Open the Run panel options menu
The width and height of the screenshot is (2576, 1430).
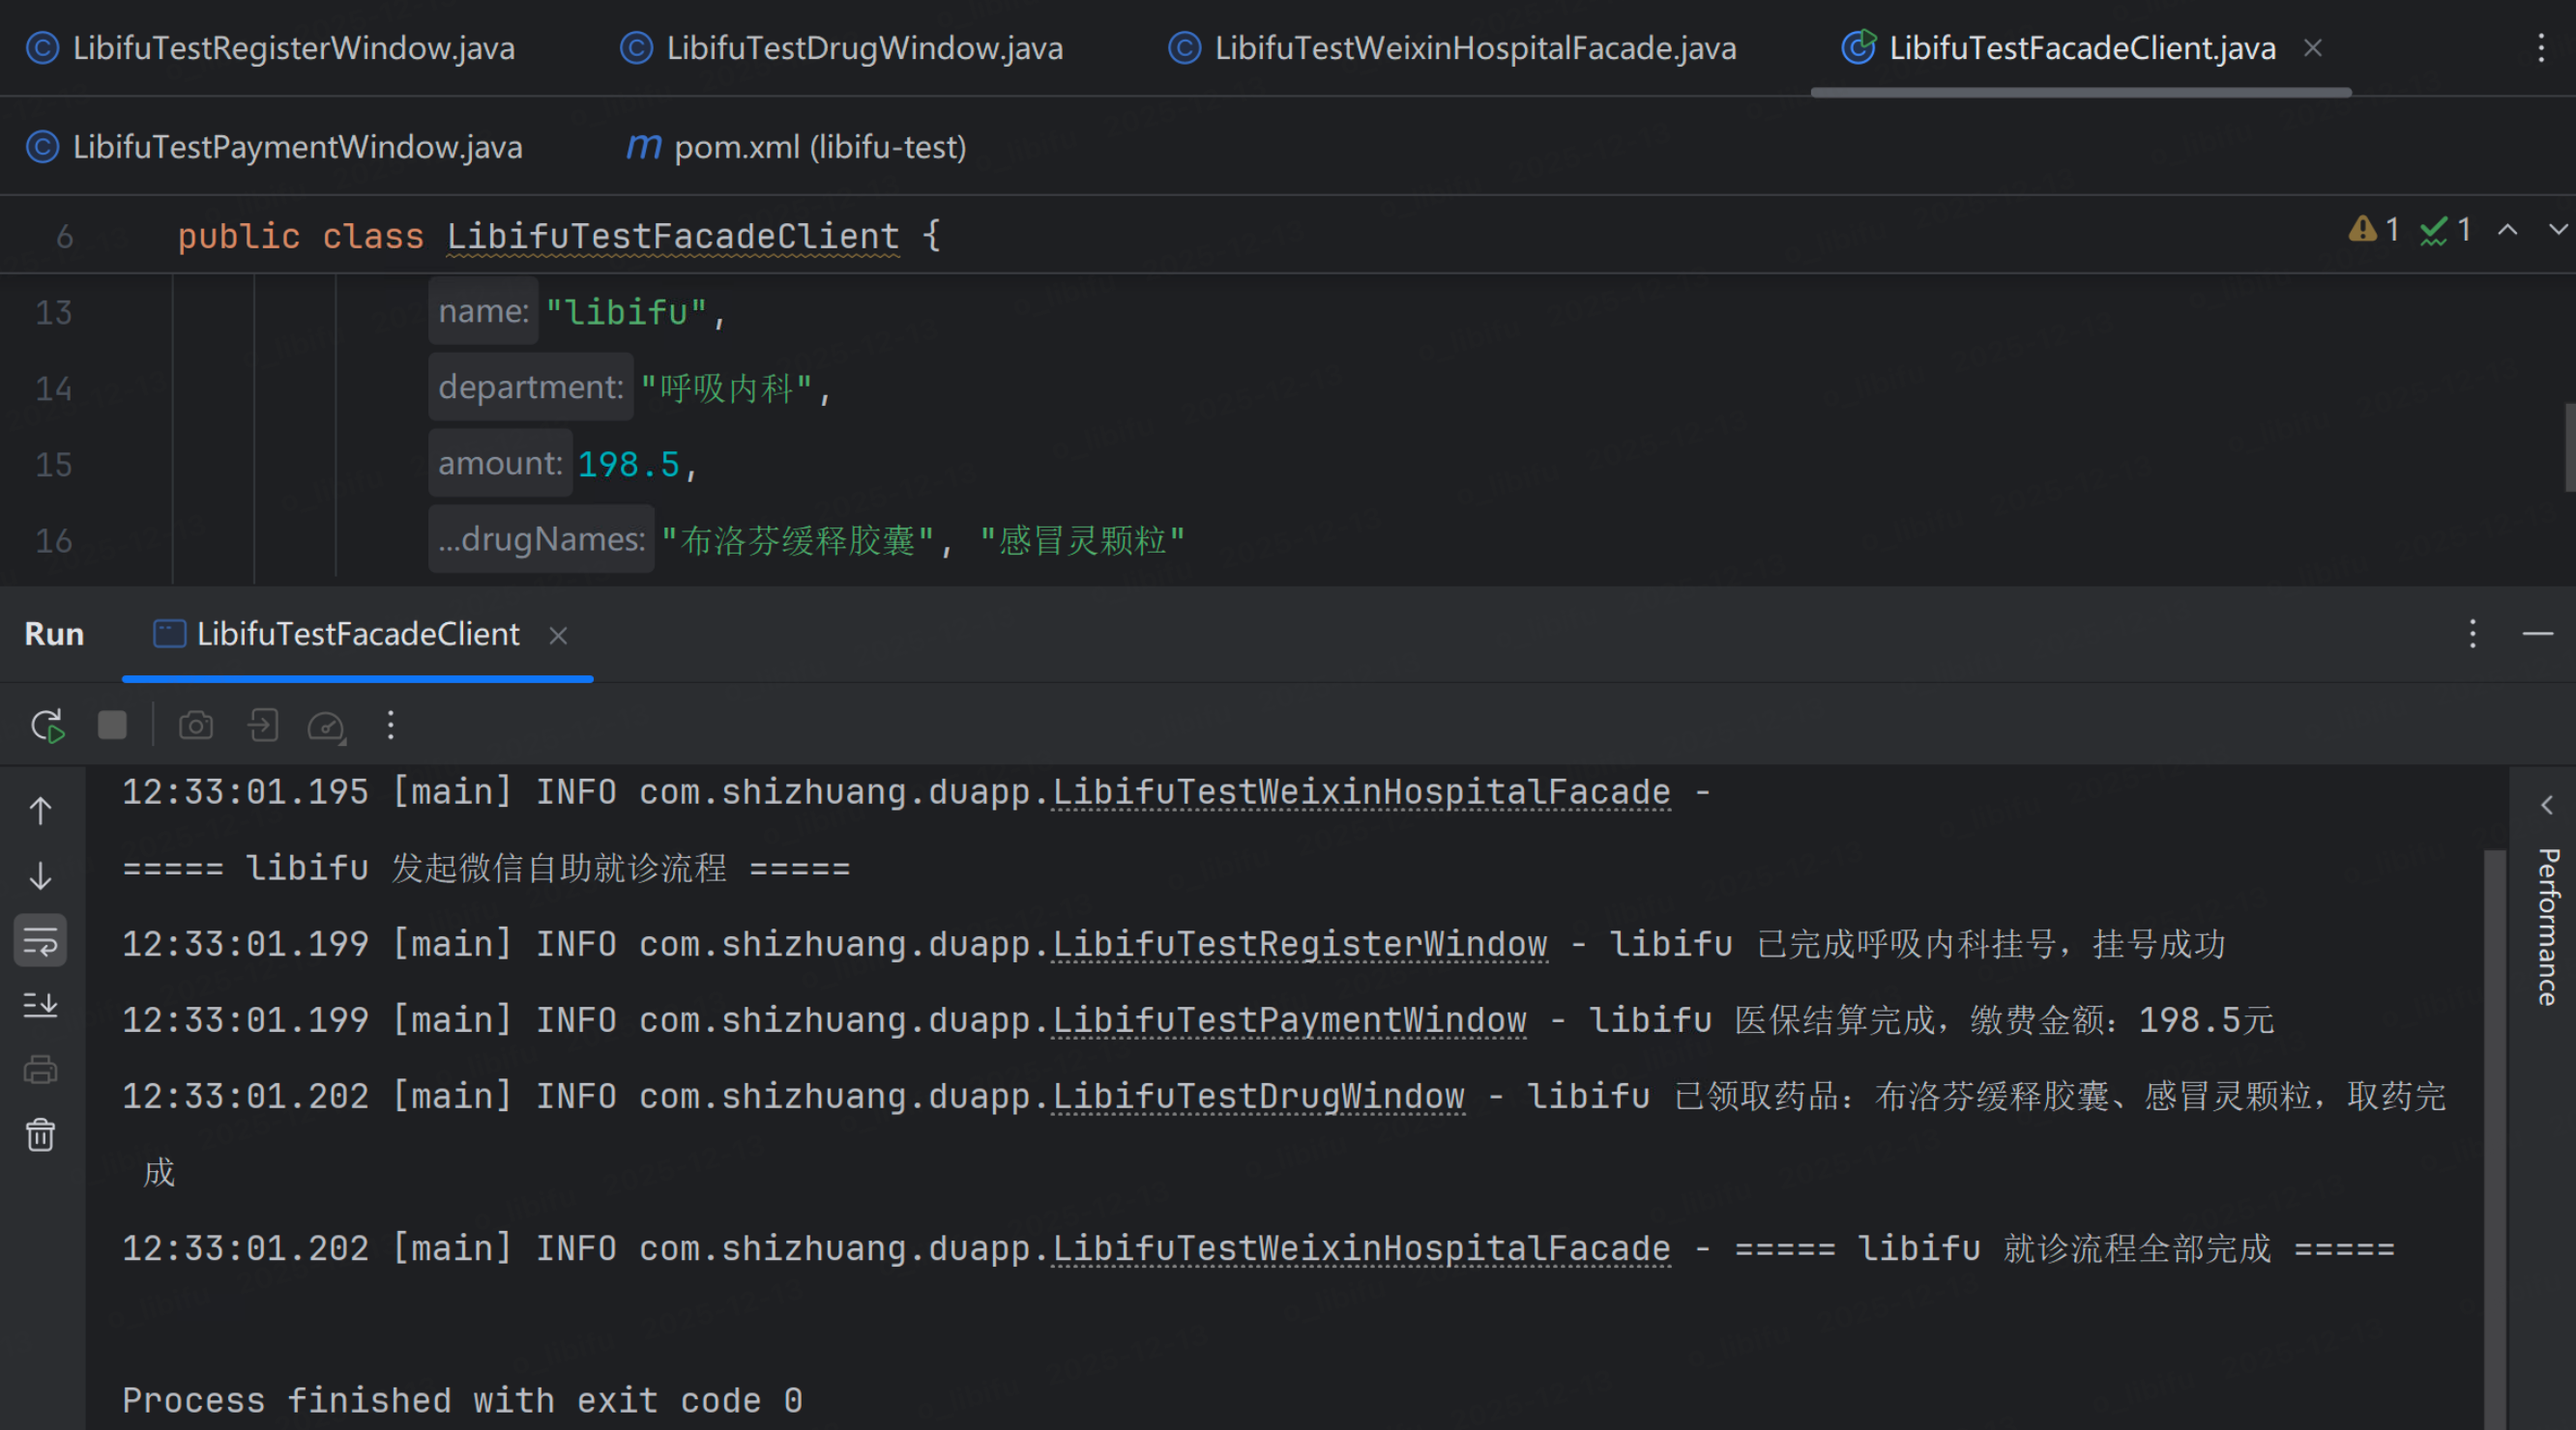pyautogui.click(x=2472, y=634)
